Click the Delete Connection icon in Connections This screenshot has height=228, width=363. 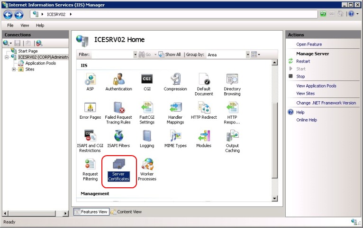[x=39, y=43]
